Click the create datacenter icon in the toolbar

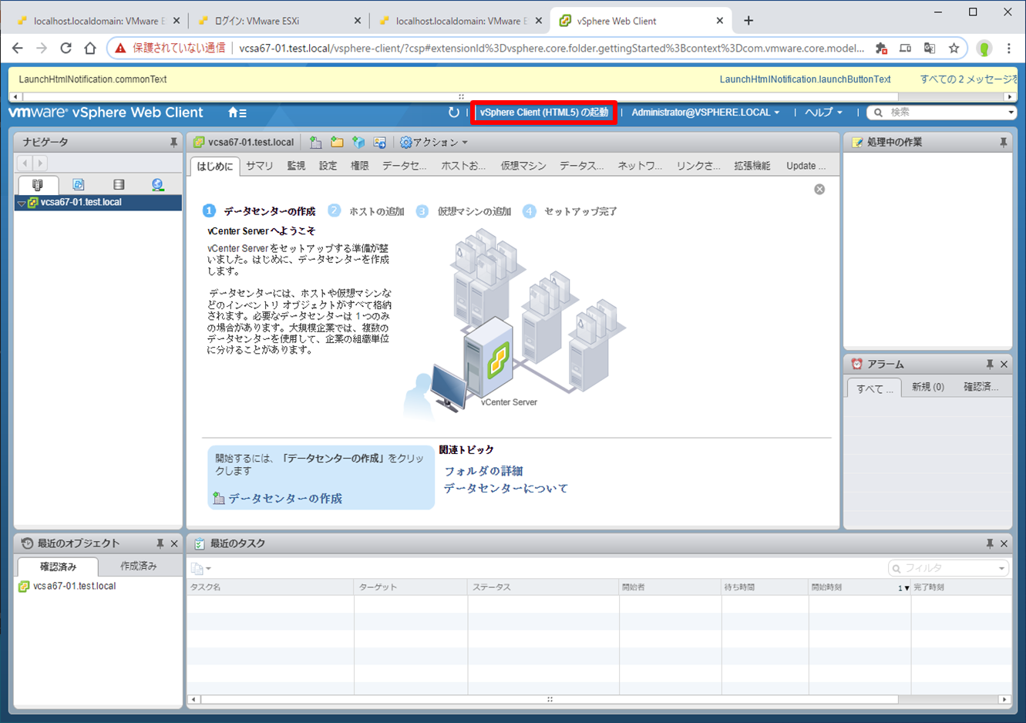tap(317, 141)
